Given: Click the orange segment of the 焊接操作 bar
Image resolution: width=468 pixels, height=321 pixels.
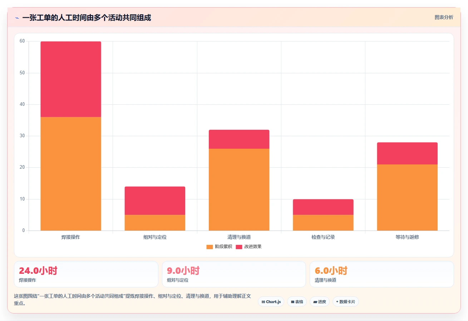Looking at the screenshot, I should pos(71,174).
